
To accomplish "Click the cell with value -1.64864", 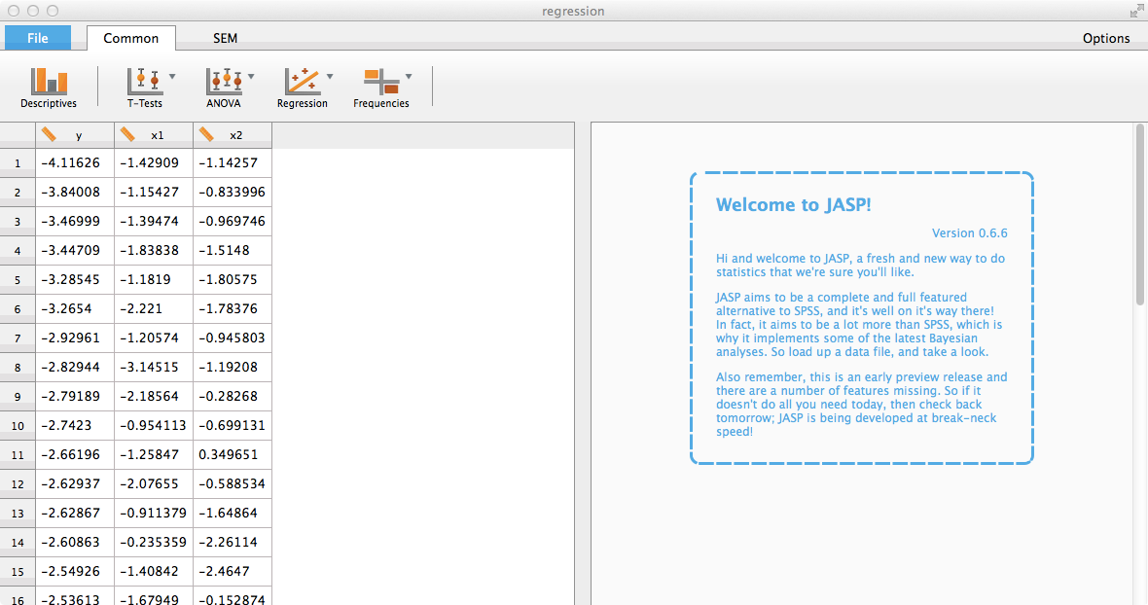I will (x=233, y=514).
